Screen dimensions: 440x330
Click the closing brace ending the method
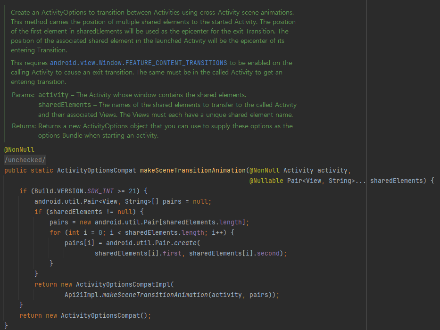pos(6,325)
